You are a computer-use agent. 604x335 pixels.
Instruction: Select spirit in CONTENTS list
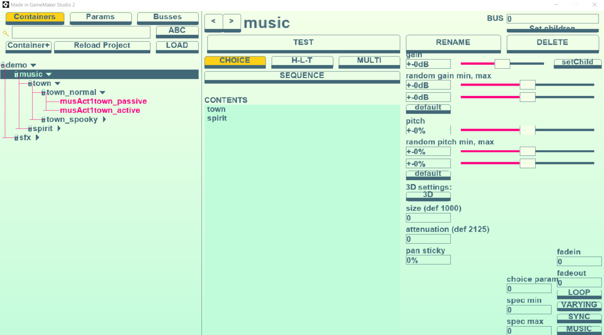[x=217, y=118]
